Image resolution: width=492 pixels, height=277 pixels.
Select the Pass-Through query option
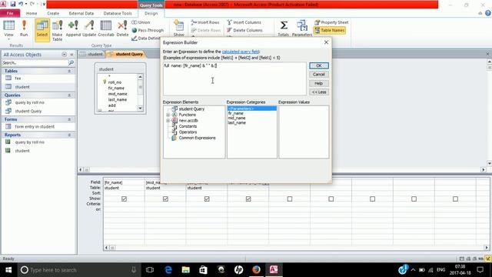[148, 30]
